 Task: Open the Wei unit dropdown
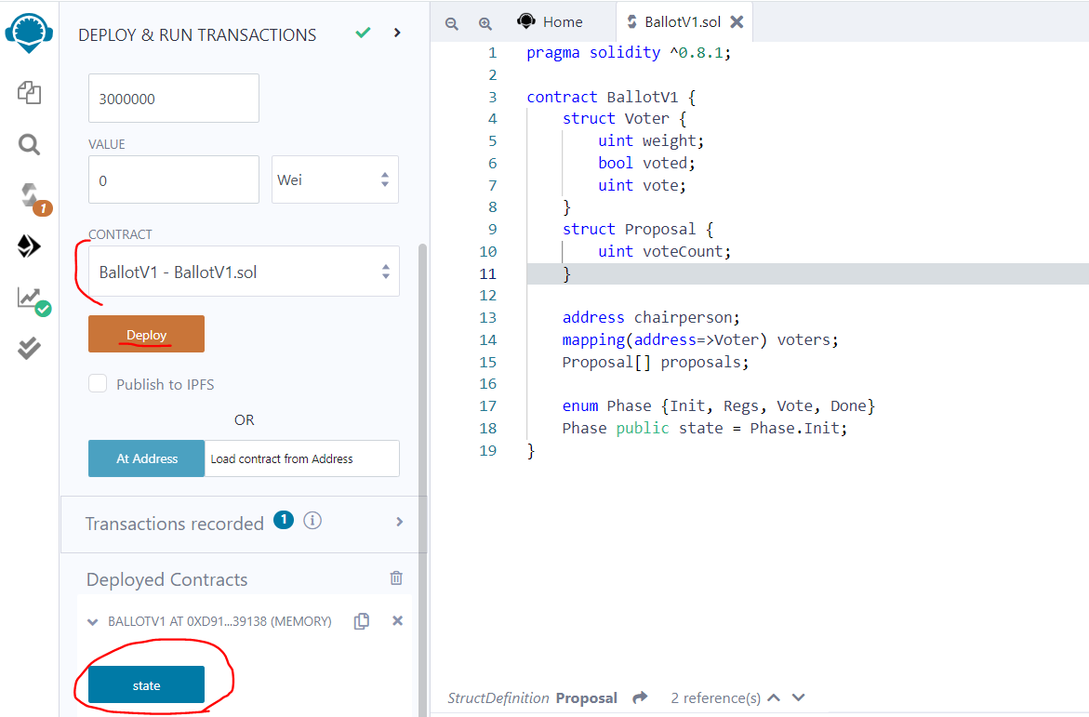pos(335,179)
